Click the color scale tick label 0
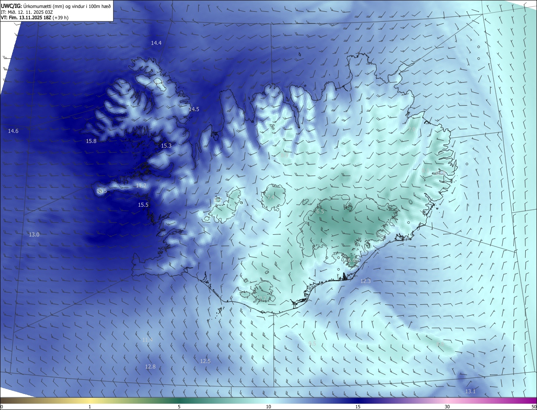Image resolution: width=537 pixels, height=410 pixels. tap(1, 407)
